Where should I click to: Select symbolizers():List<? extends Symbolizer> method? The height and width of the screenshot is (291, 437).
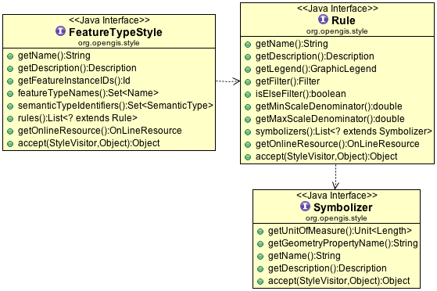click(344, 131)
